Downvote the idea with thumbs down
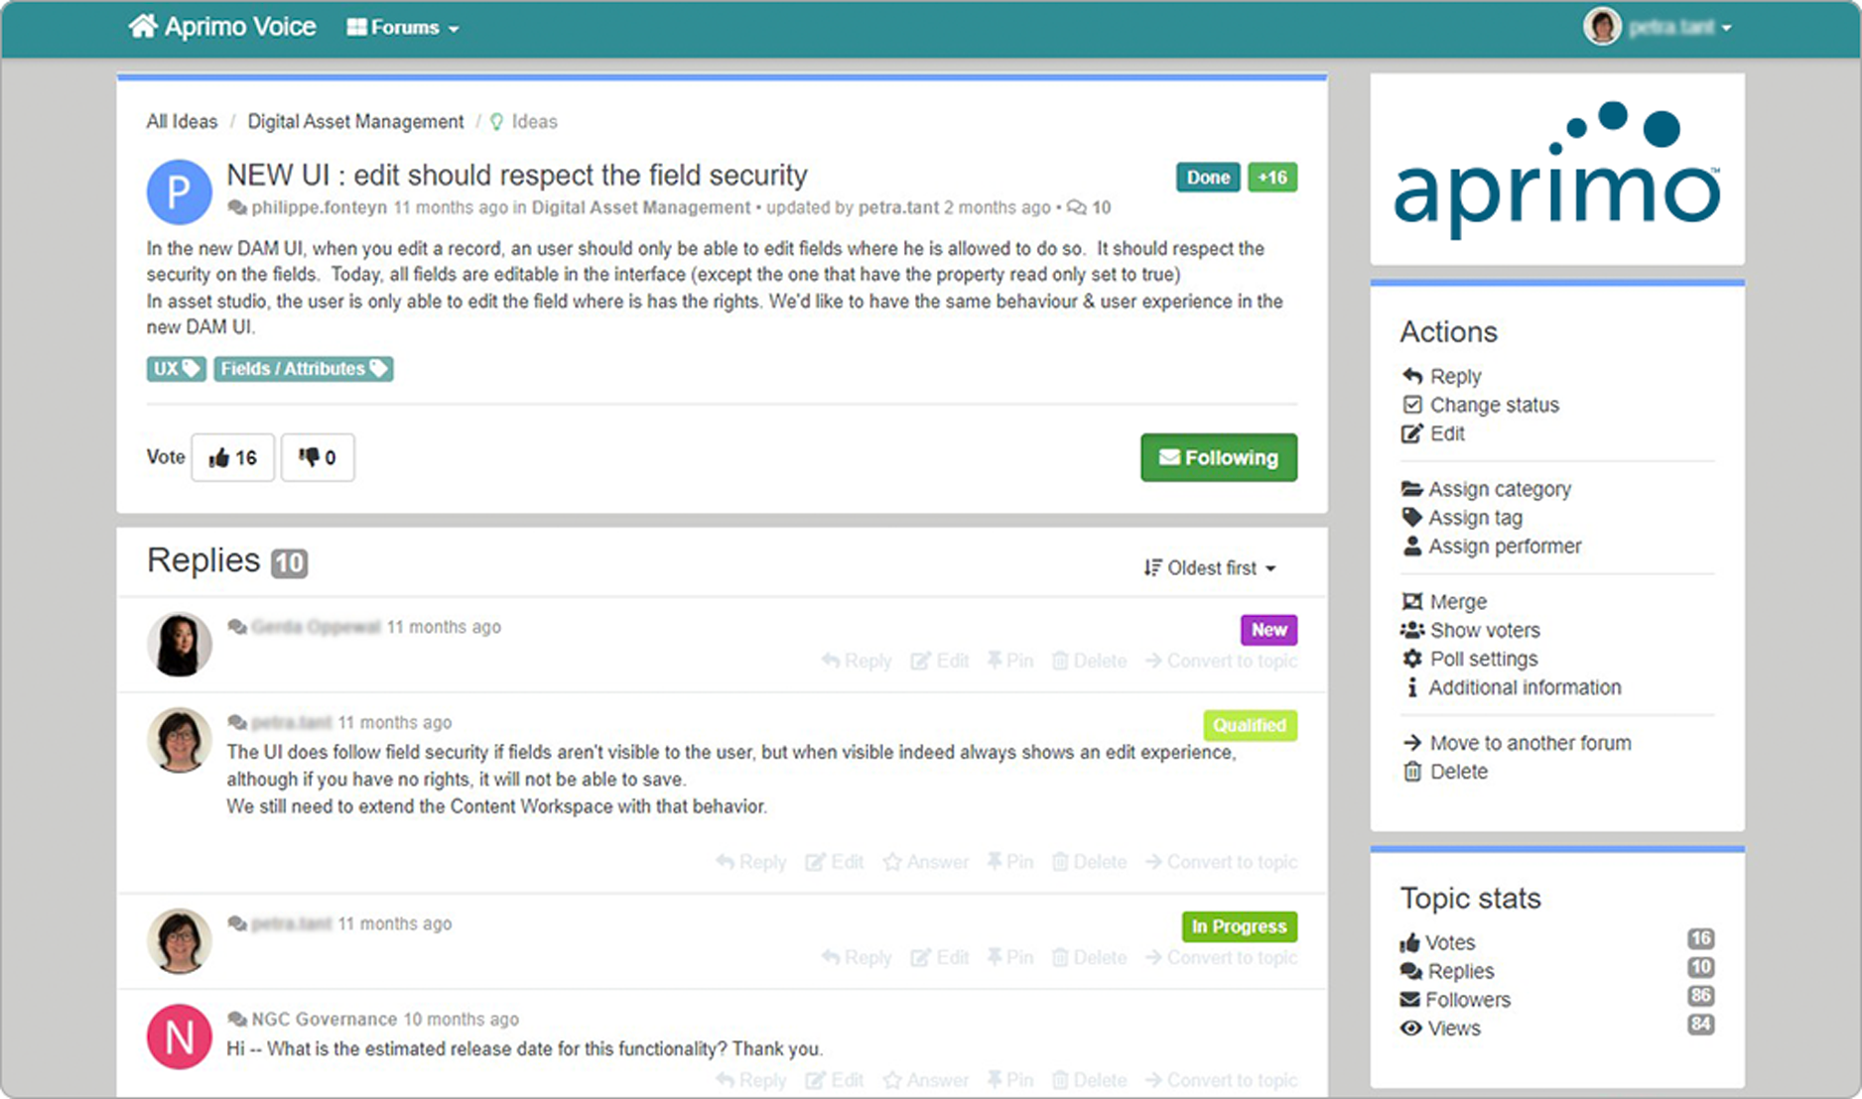This screenshot has height=1099, width=1862. (318, 457)
